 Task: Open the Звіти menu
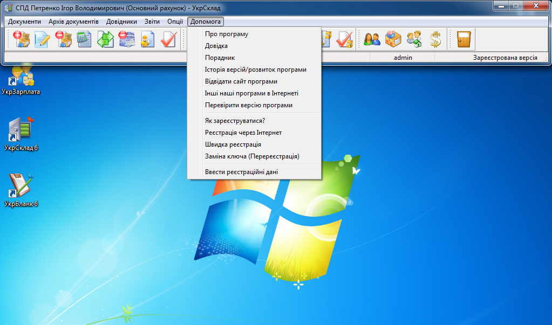[152, 22]
